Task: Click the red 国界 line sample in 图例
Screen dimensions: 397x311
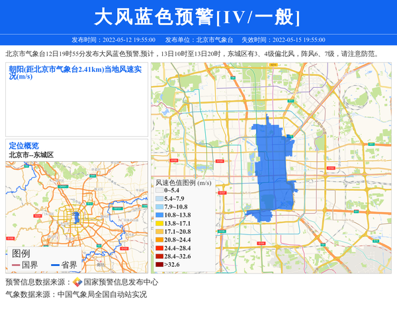Action: [16, 265]
